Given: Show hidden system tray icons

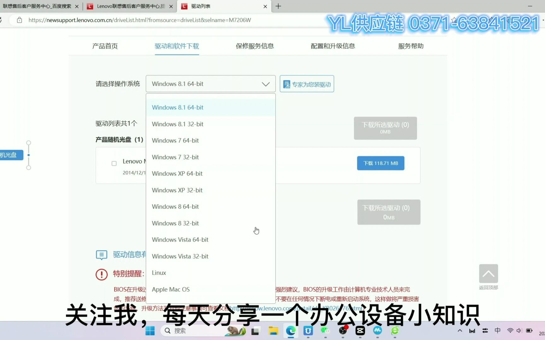Looking at the screenshot, I should [x=460, y=331].
